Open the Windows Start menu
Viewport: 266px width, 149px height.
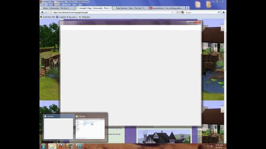43,146
